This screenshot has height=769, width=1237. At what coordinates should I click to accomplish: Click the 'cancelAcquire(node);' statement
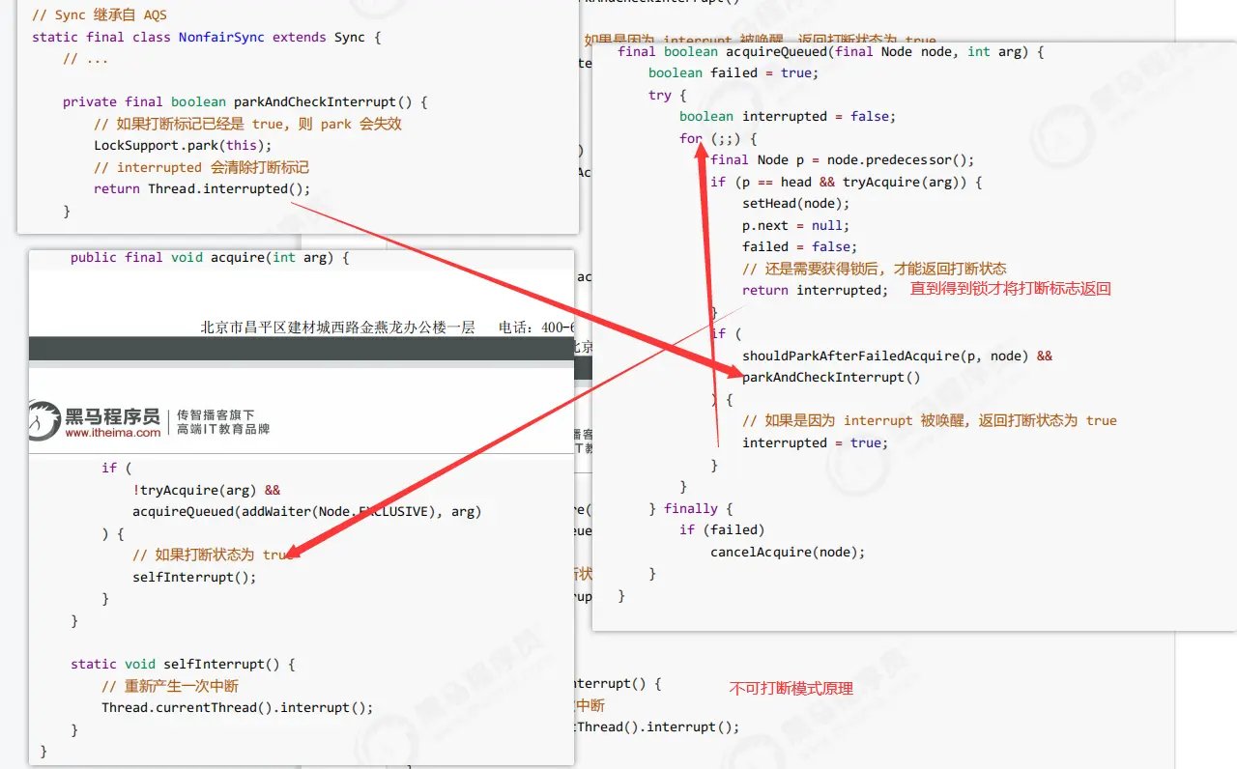[788, 552]
